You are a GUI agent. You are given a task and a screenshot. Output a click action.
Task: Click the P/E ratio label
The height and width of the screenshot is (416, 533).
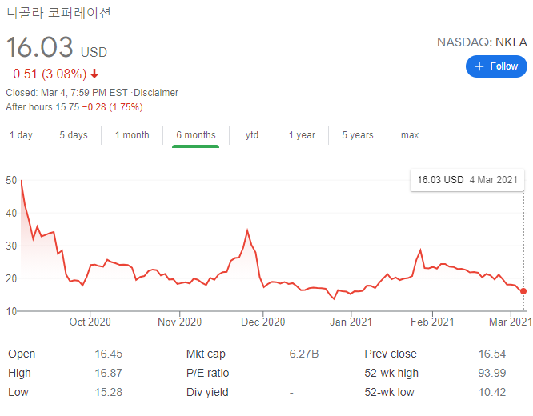tap(208, 373)
